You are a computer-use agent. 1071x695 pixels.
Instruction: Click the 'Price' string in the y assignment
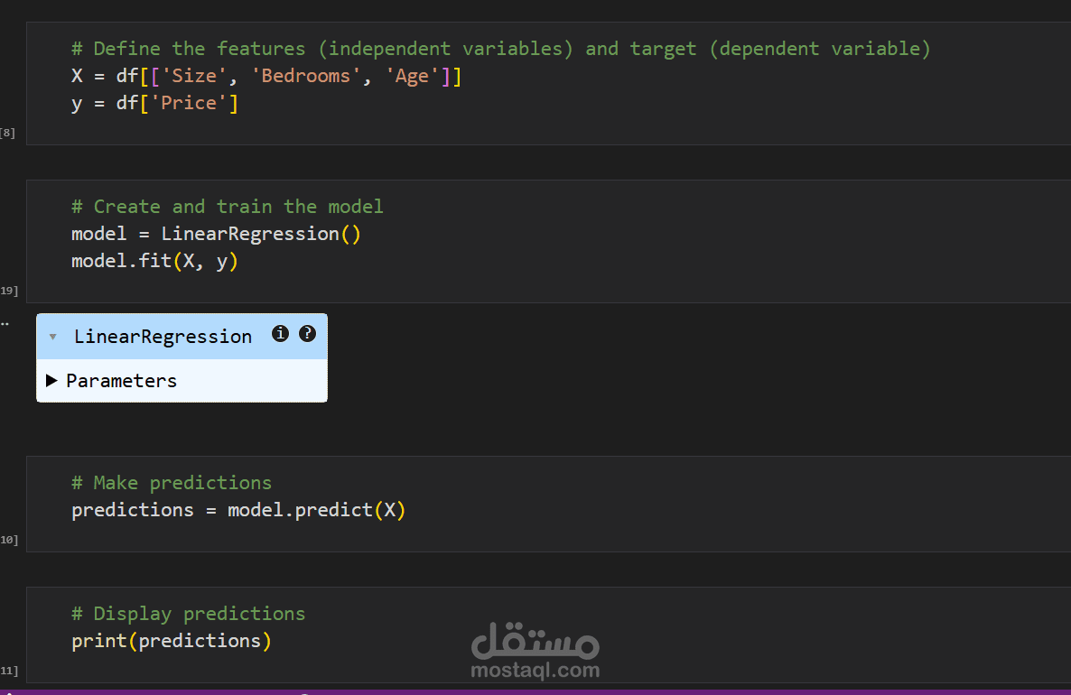[189, 102]
